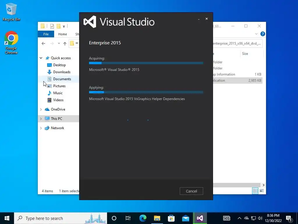Show hidden system tray icons

[x=240, y=218]
